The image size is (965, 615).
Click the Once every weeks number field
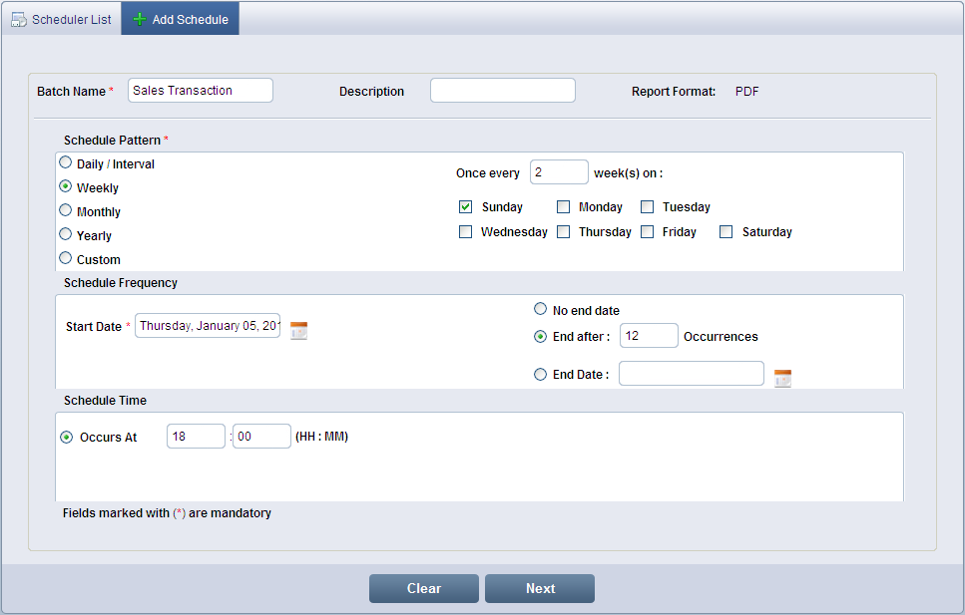(559, 172)
